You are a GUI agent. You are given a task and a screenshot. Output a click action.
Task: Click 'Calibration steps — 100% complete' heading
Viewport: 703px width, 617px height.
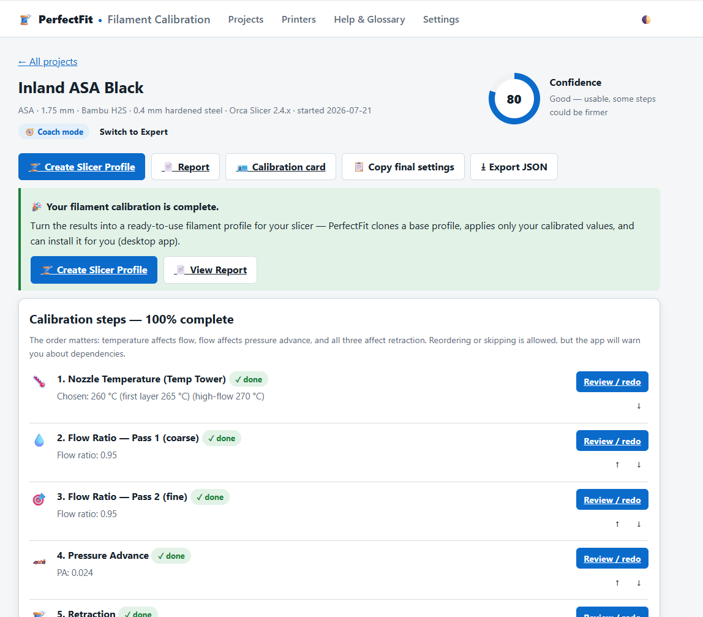click(x=132, y=319)
